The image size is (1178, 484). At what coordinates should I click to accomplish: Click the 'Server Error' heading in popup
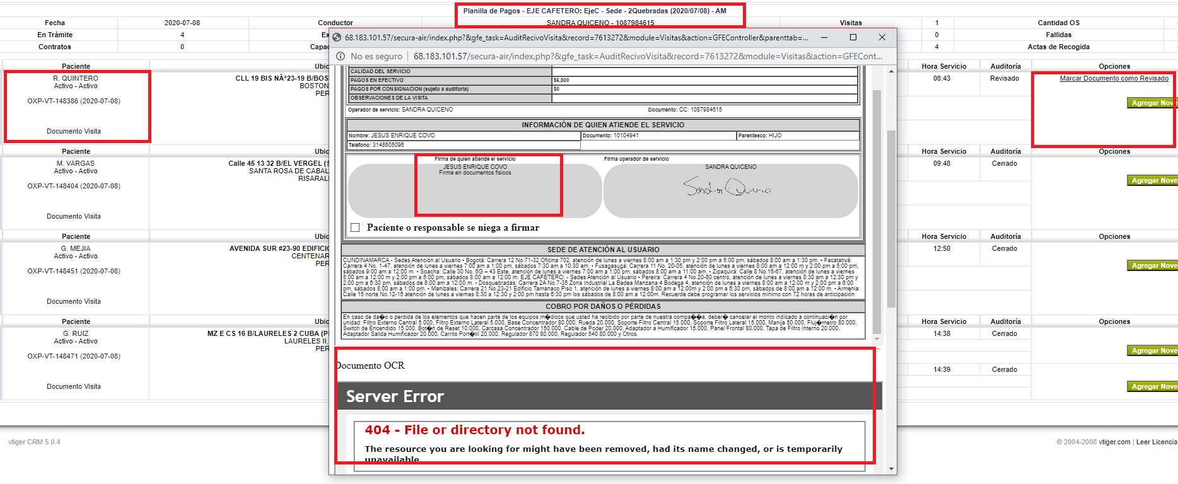[395, 396]
